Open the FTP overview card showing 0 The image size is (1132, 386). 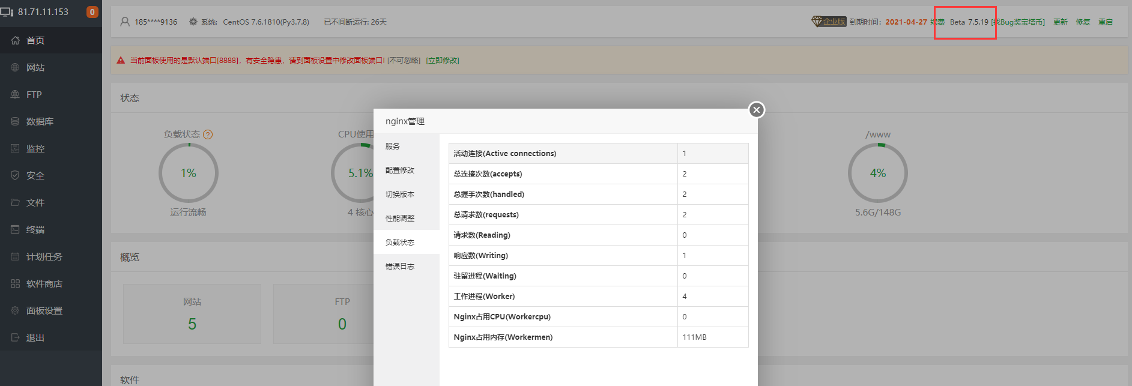tap(342, 314)
